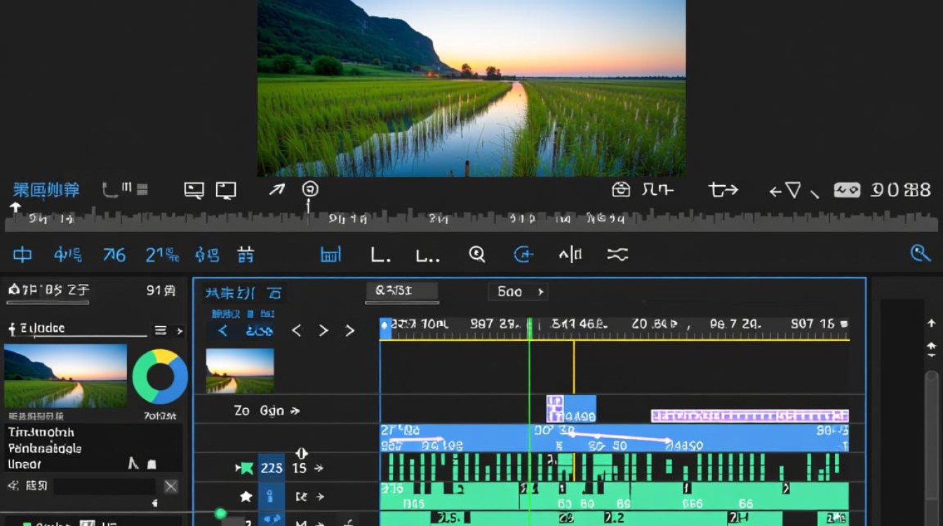The width and height of the screenshot is (943, 526).
Task: Select the long purple clip on the timeline
Action: tap(750, 416)
